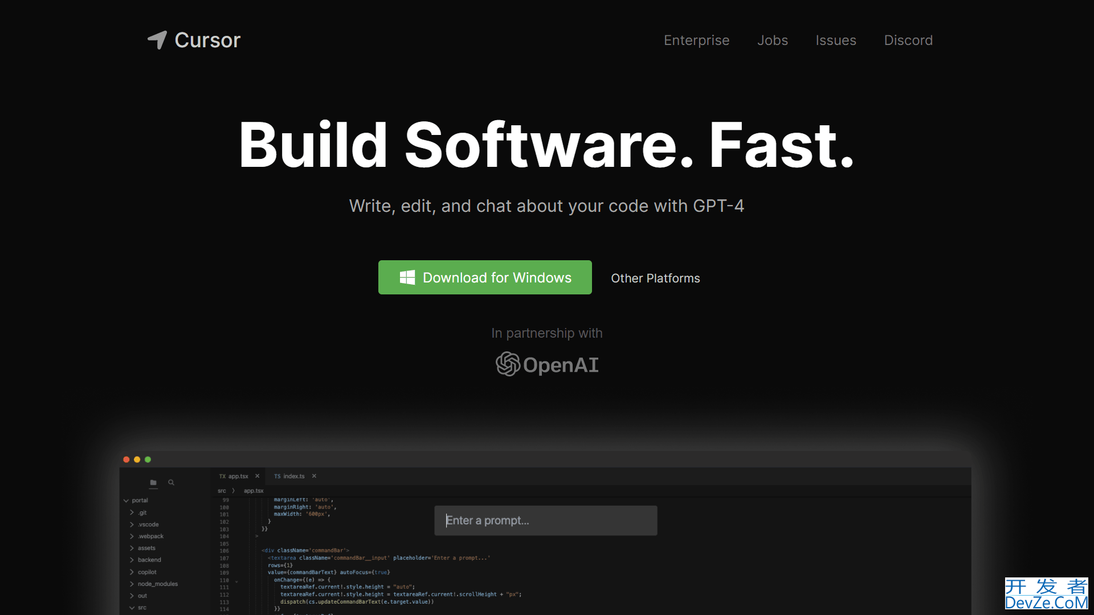Image resolution: width=1094 pixels, height=615 pixels.
Task: Click Download for Windows button
Action: [x=485, y=278]
